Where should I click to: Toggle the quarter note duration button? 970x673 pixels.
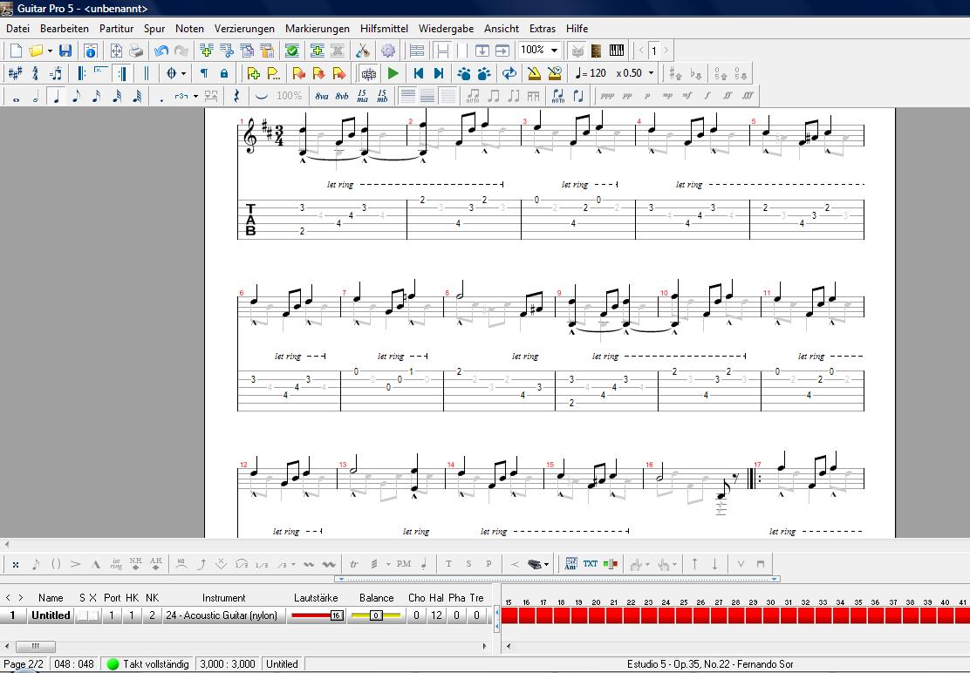(57, 97)
